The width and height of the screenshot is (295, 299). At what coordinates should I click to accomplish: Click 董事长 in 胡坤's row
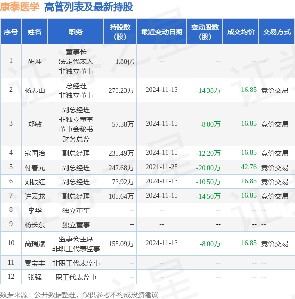pos(76,52)
